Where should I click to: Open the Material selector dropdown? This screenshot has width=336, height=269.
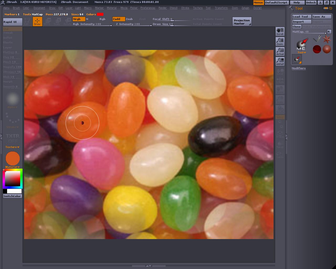point(13,167)
